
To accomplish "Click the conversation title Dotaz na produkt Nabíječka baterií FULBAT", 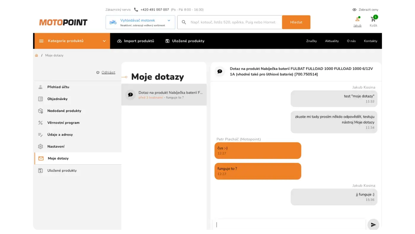I will pos(301,71).
